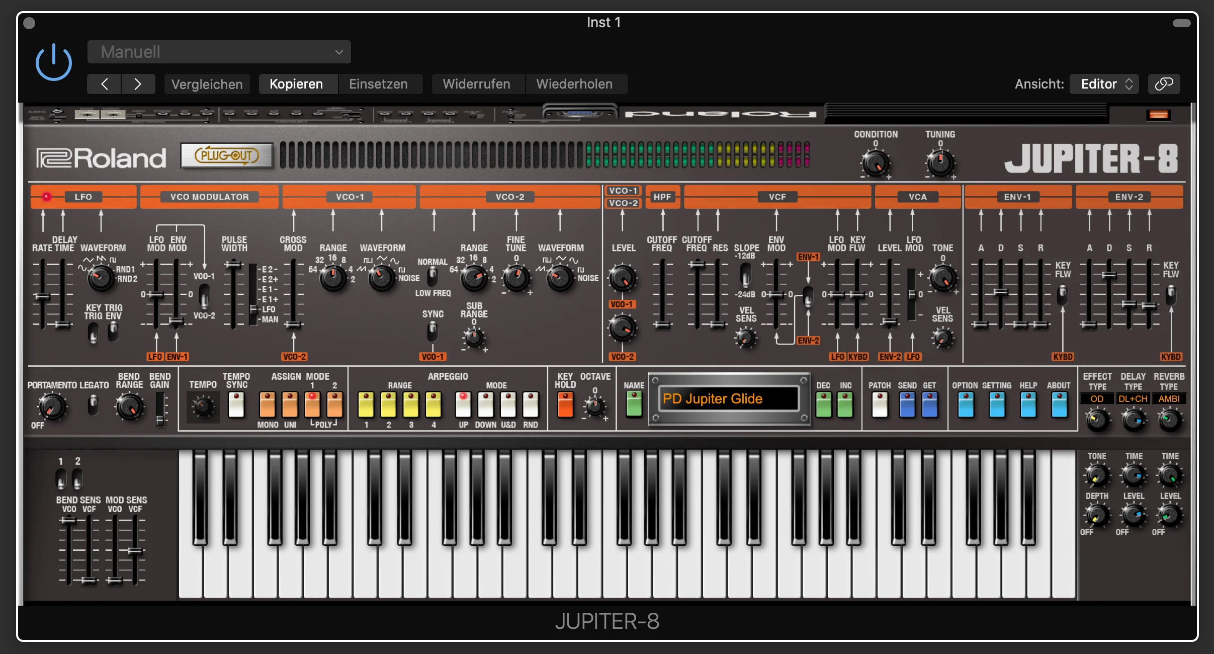Go to next preset with right arrow
The image size is (1214, 654).
click(x=138, y=84)
